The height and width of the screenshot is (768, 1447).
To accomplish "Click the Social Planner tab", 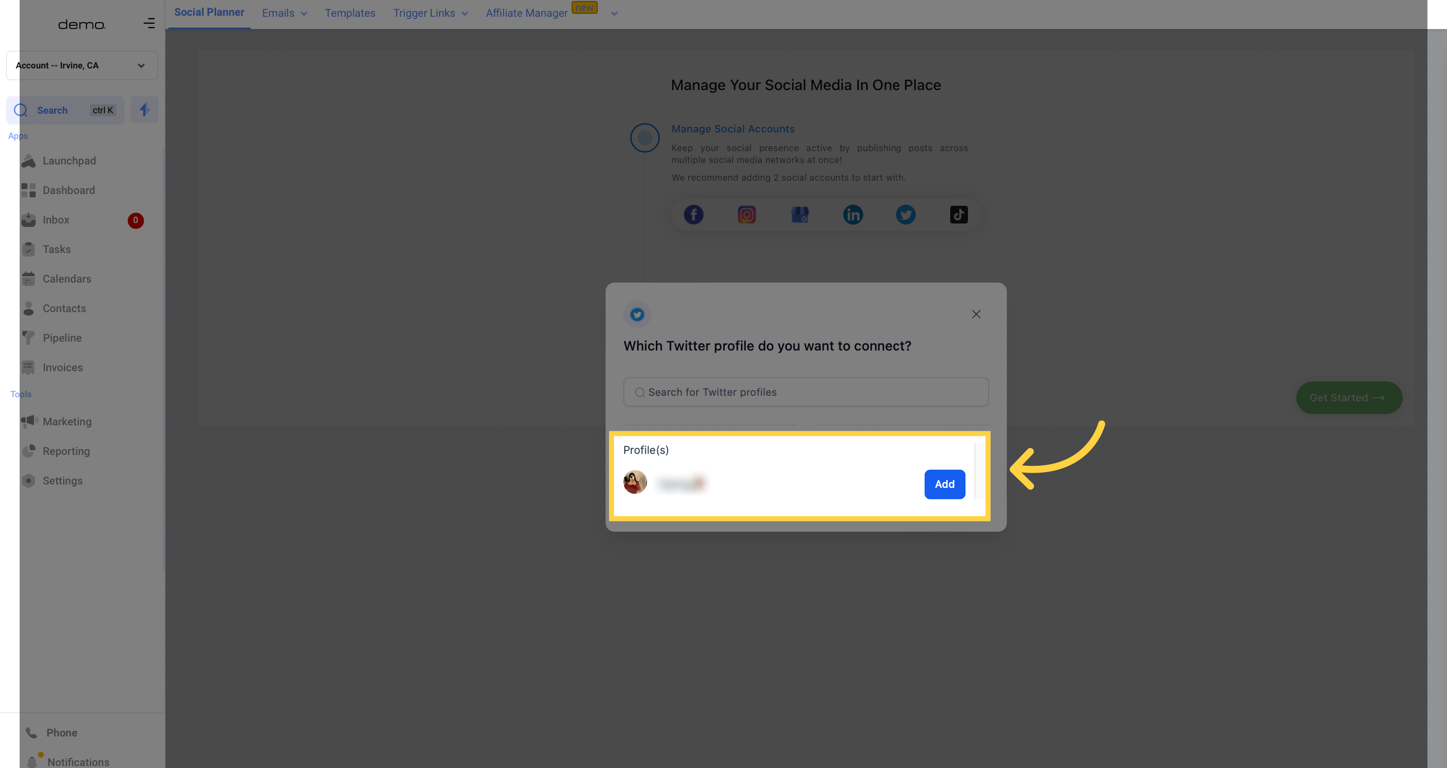I will coord(209,12).
